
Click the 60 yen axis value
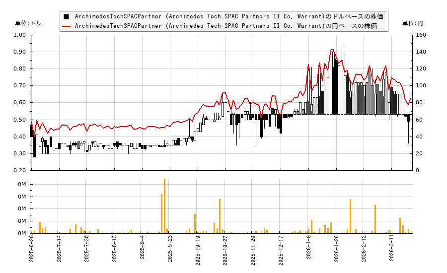[420, 120]
